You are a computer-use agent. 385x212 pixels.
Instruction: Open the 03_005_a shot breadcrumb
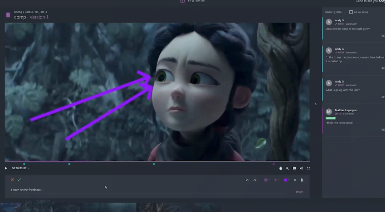41,12
